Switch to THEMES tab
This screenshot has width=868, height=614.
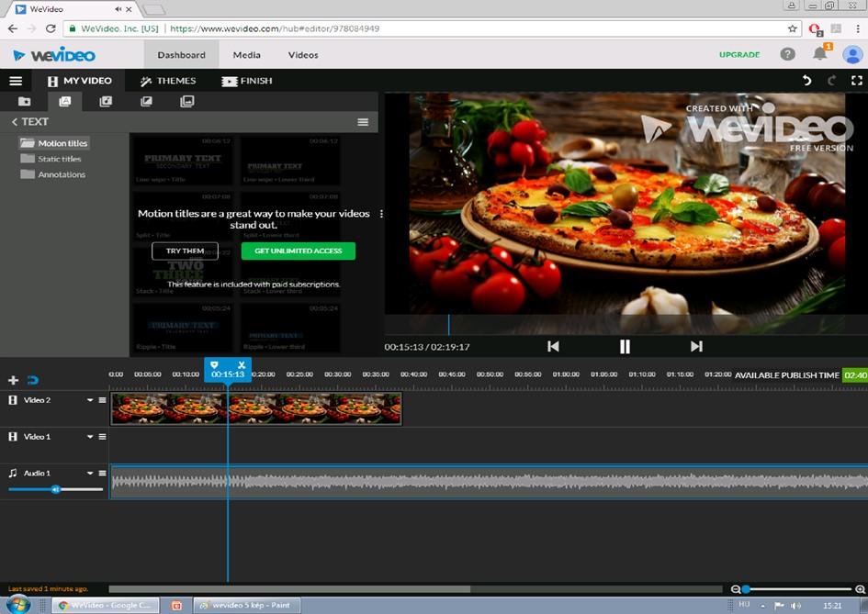(x=168, y=81)
